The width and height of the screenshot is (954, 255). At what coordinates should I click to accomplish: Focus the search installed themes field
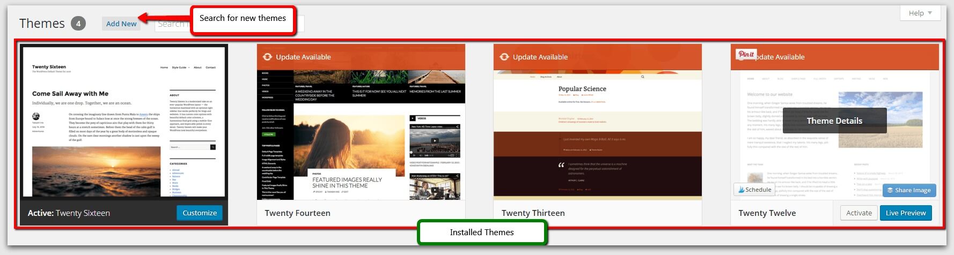tap(171, 24)
